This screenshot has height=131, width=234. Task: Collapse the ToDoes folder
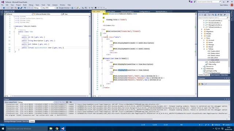[204, 49]
